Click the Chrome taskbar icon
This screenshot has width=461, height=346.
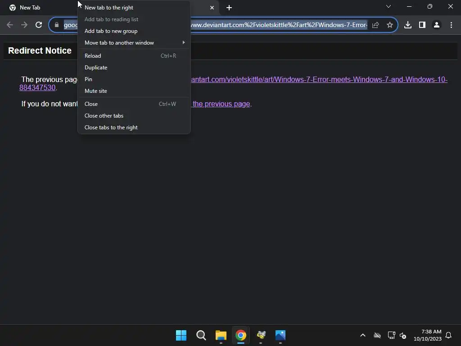[241, 335]
